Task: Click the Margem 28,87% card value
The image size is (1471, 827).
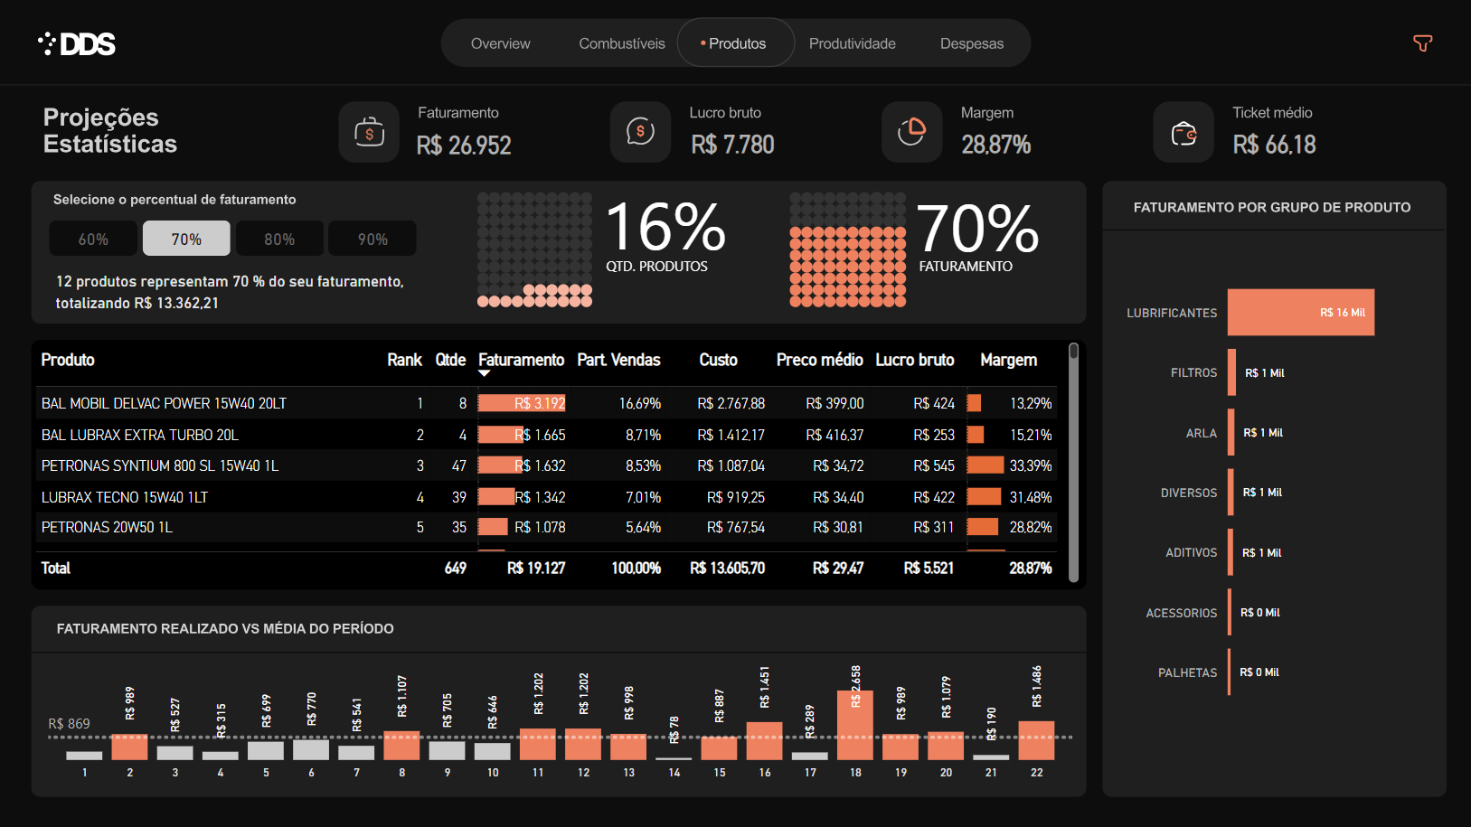Action: pyautogui.click(x=995, y=145)
